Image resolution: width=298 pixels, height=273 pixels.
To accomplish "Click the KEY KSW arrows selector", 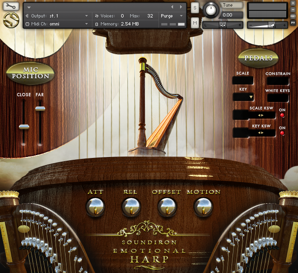I will 261,133.
